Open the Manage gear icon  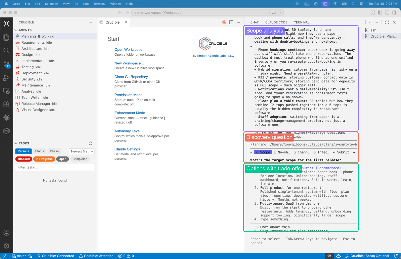[x=7, y=246]
